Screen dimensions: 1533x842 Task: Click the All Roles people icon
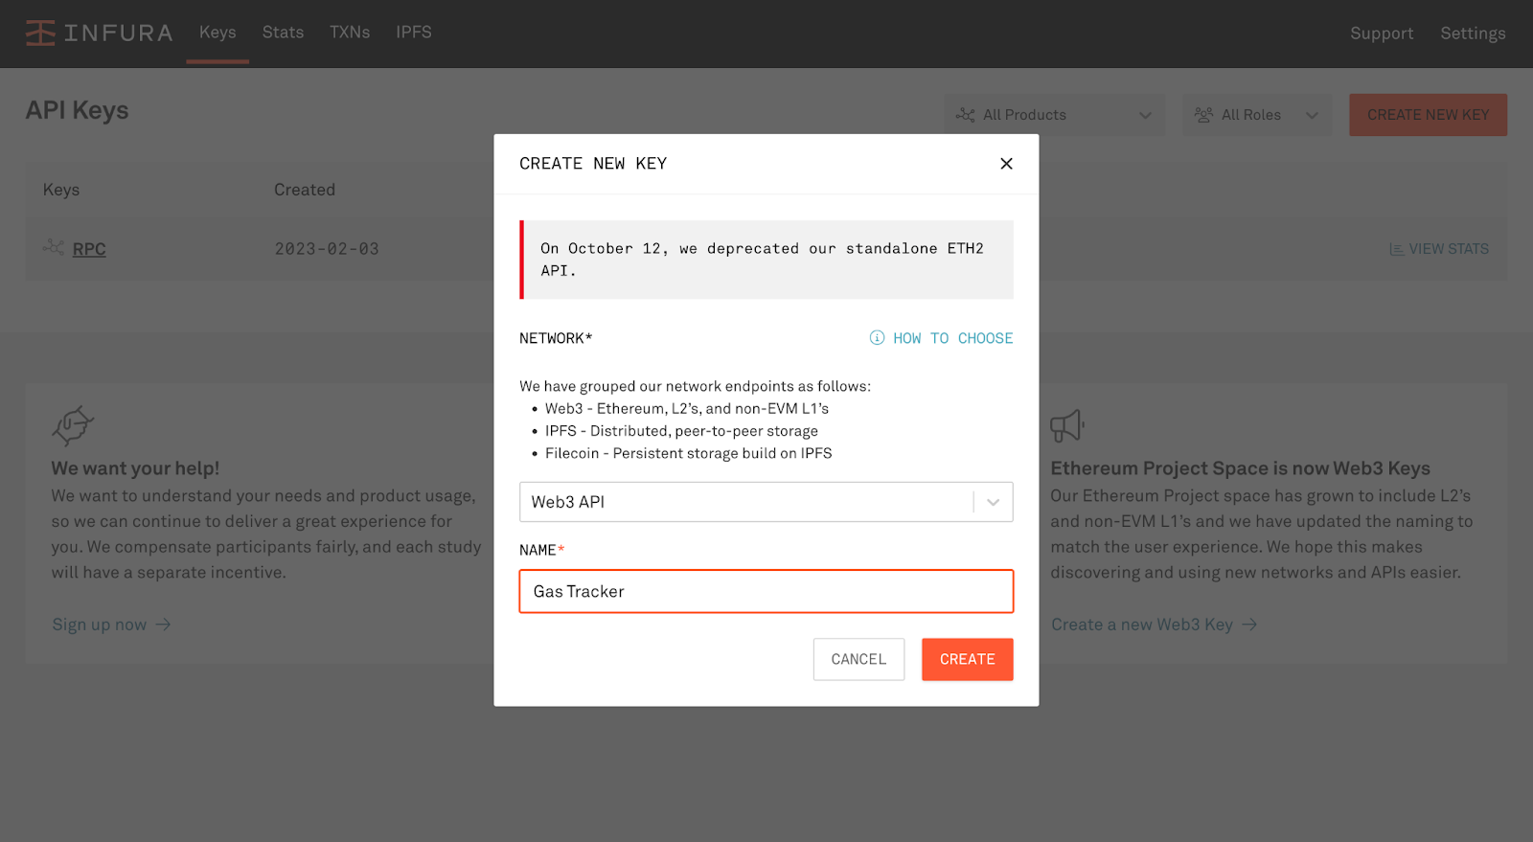(x=1203, y=115)
